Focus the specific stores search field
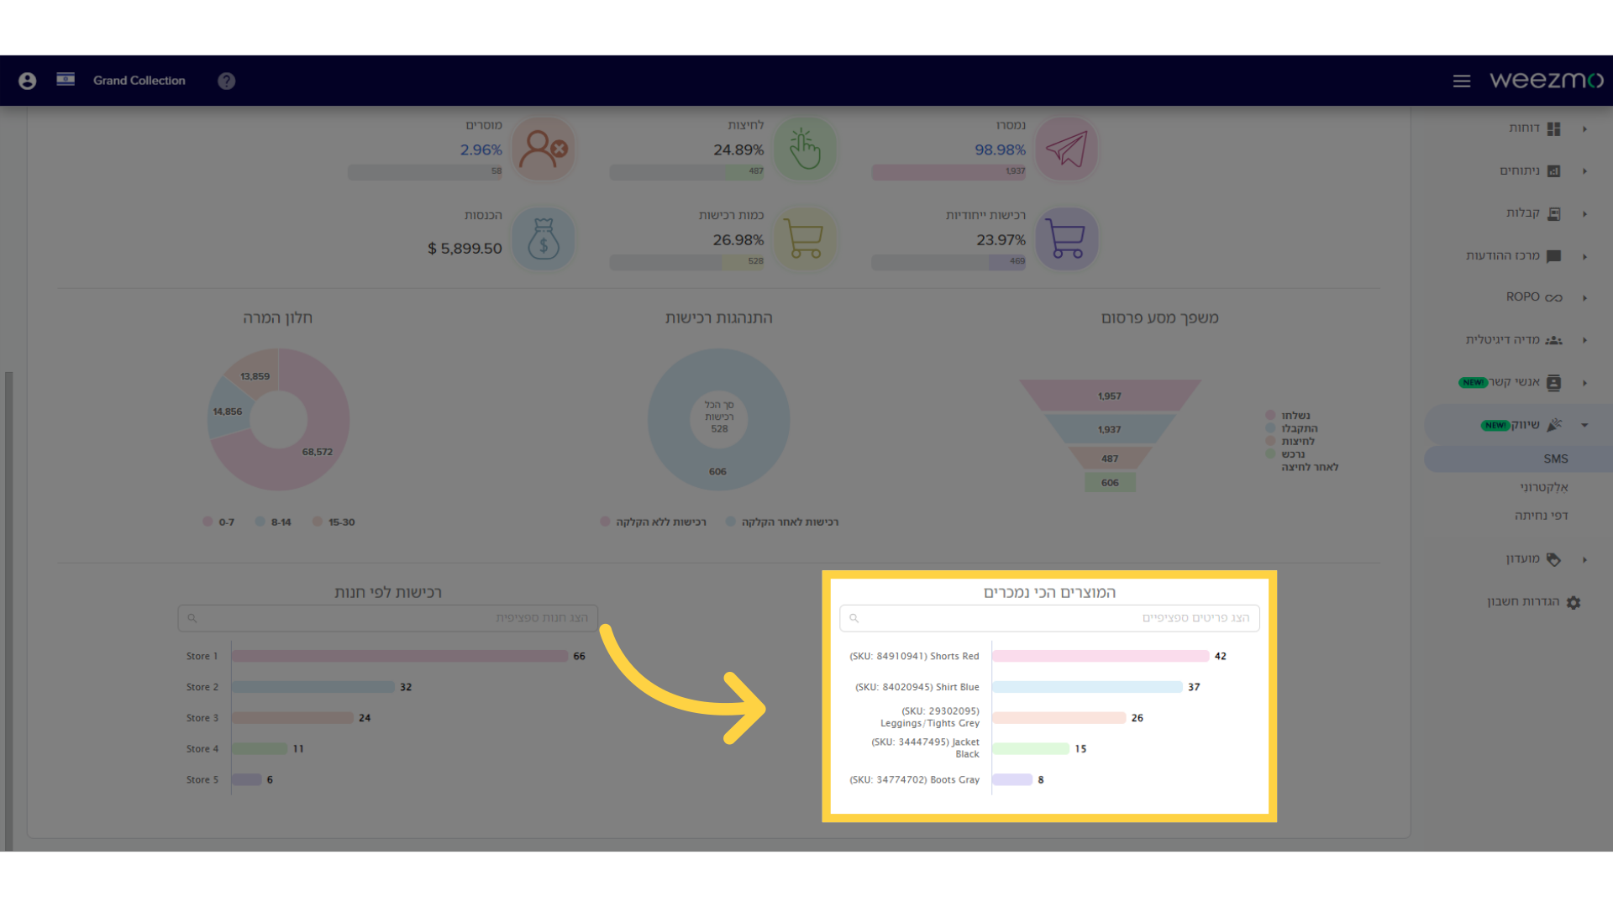 (x=388, y=618)
